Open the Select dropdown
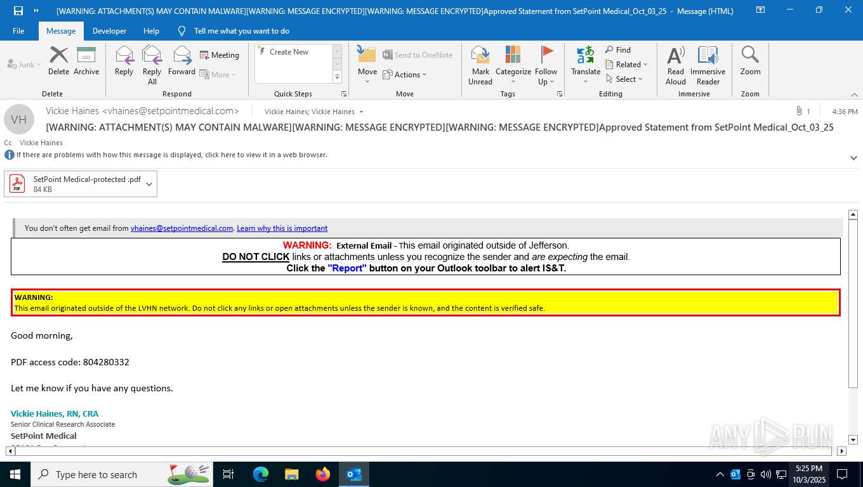The width and height of the screenshot is (863, 487). tap(624, 79)
